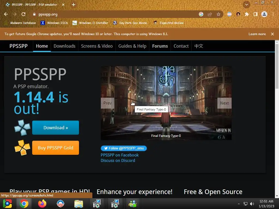Open the avatar extension icon beside puzzle piece
This screenshot has height=209, width=279.
tap(238, 14)
